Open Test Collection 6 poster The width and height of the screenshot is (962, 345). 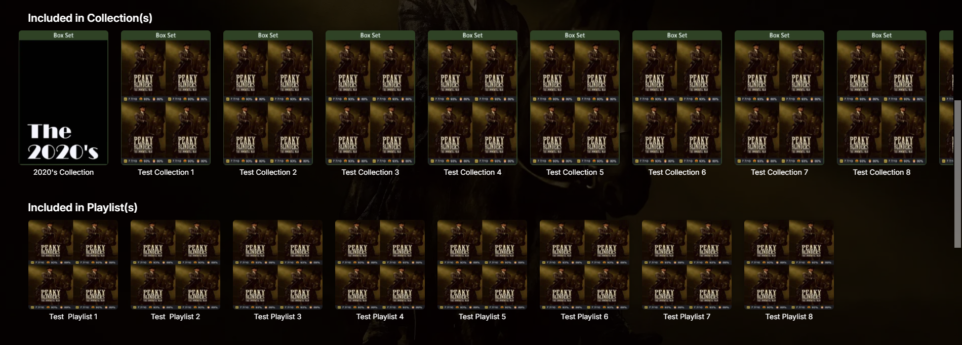pos(677,98)
